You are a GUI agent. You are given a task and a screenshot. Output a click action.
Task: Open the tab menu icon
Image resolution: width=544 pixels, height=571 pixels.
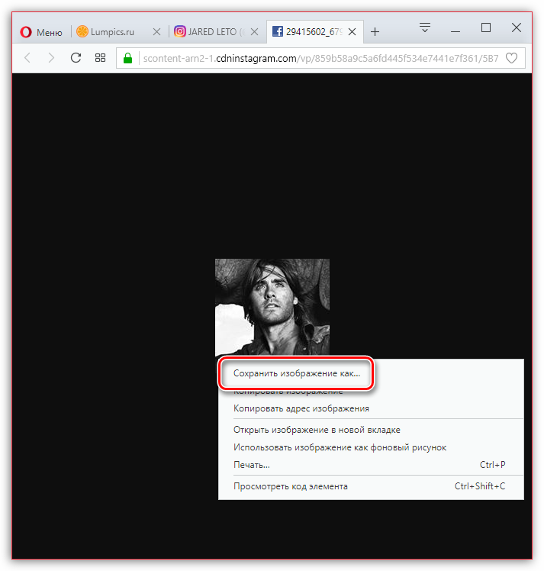[x=425, y=27]
